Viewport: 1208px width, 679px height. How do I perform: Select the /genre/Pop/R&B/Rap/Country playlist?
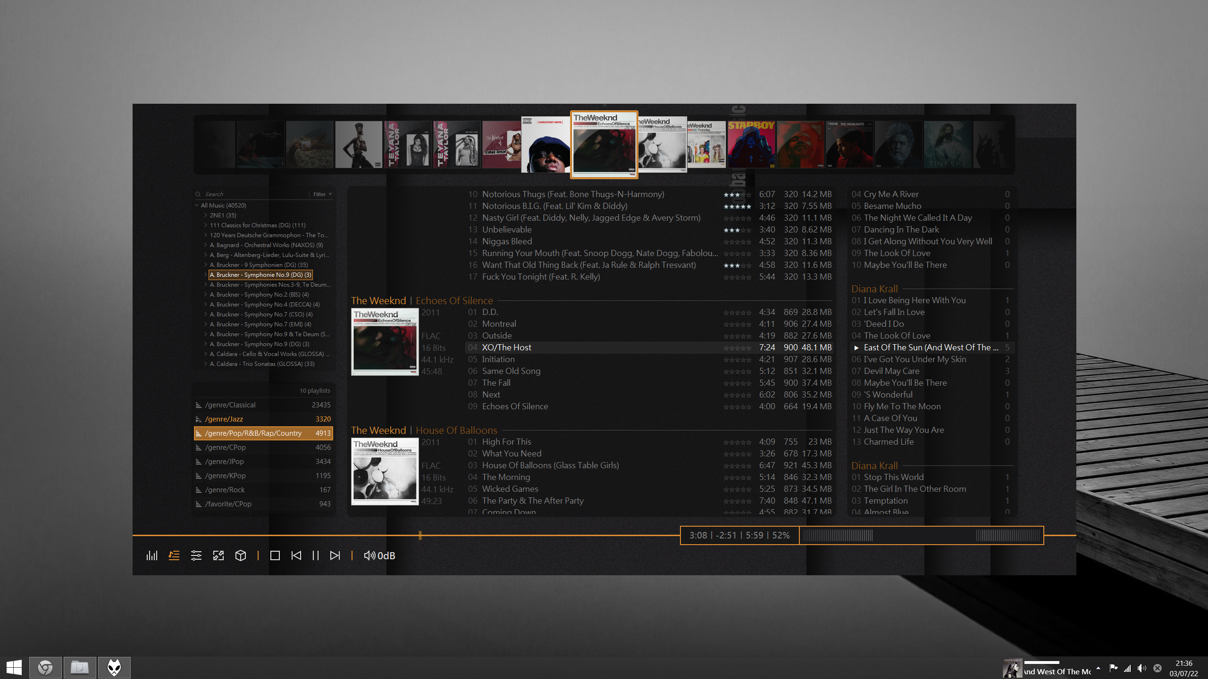pyautogui.click(x=263, y=433)
